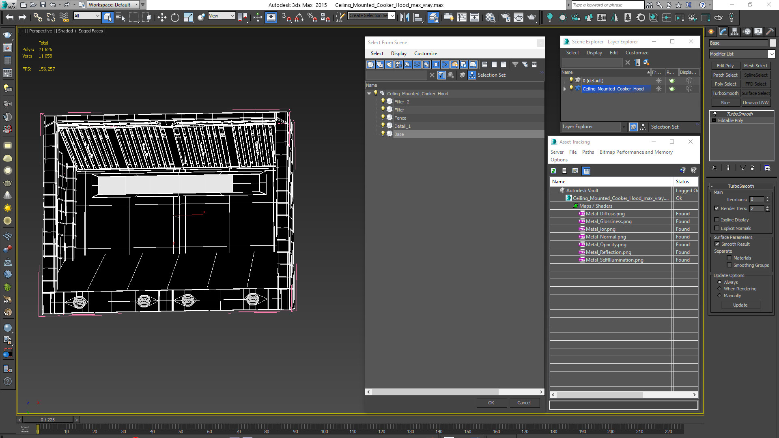Toggle Render Iters checkbox
This screenshot has height=438, width=779.
pos(717,208)
